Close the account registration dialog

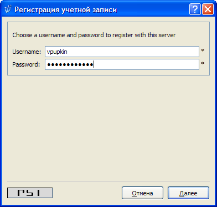[x=208, y=9]
